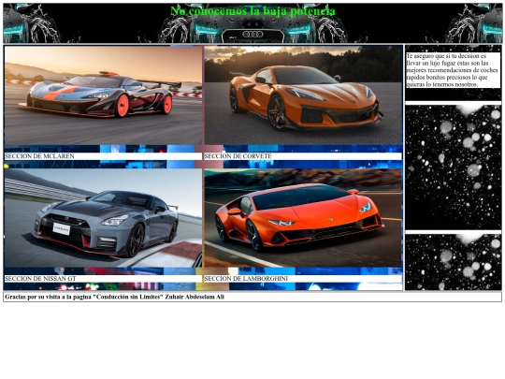
Task: Click the SECCION DE CORVETE label
Action: (238, 156)
